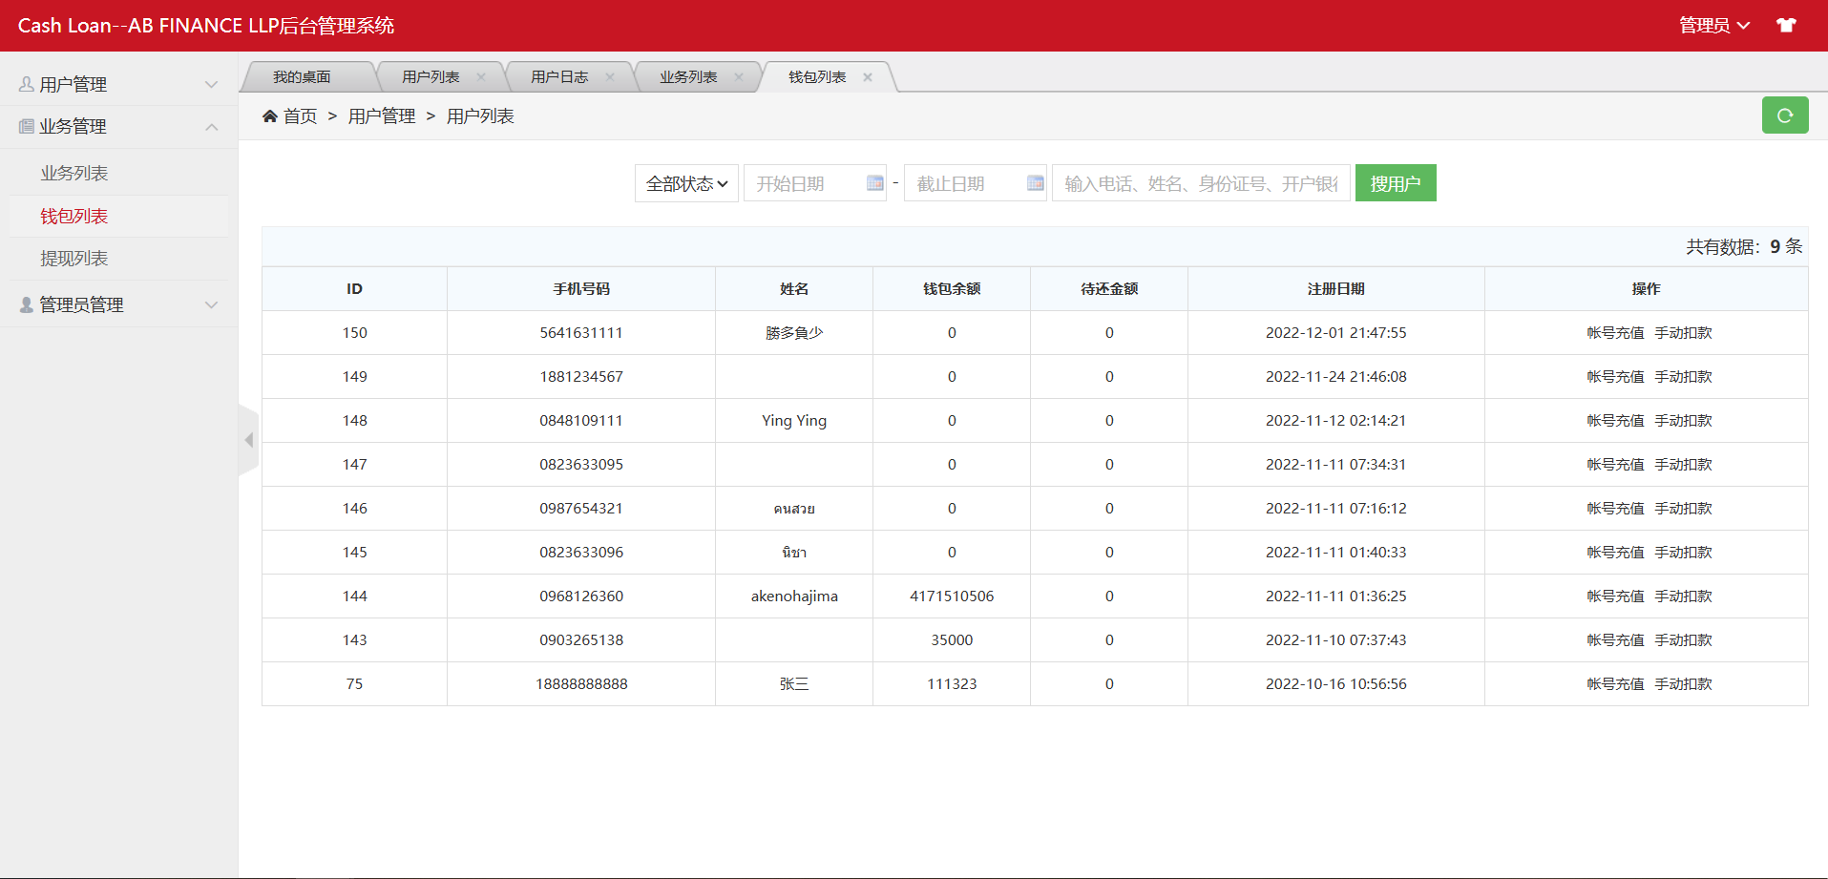Click the home icon in breadcrumb
Viewport: 1828px width, 879px height.
[270, 116]
